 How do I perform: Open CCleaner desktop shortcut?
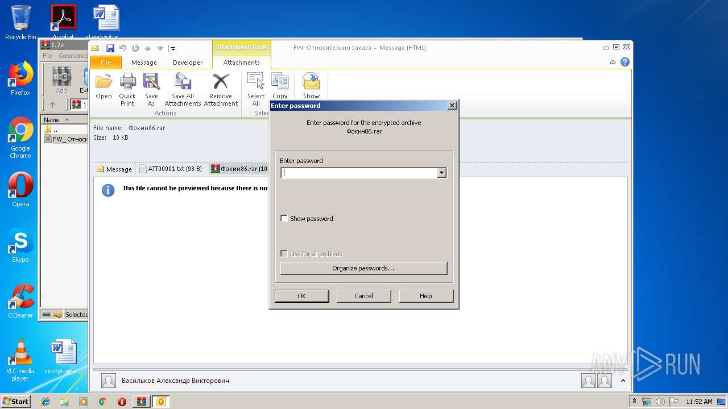pyautogui.click(x=20, y=301)
